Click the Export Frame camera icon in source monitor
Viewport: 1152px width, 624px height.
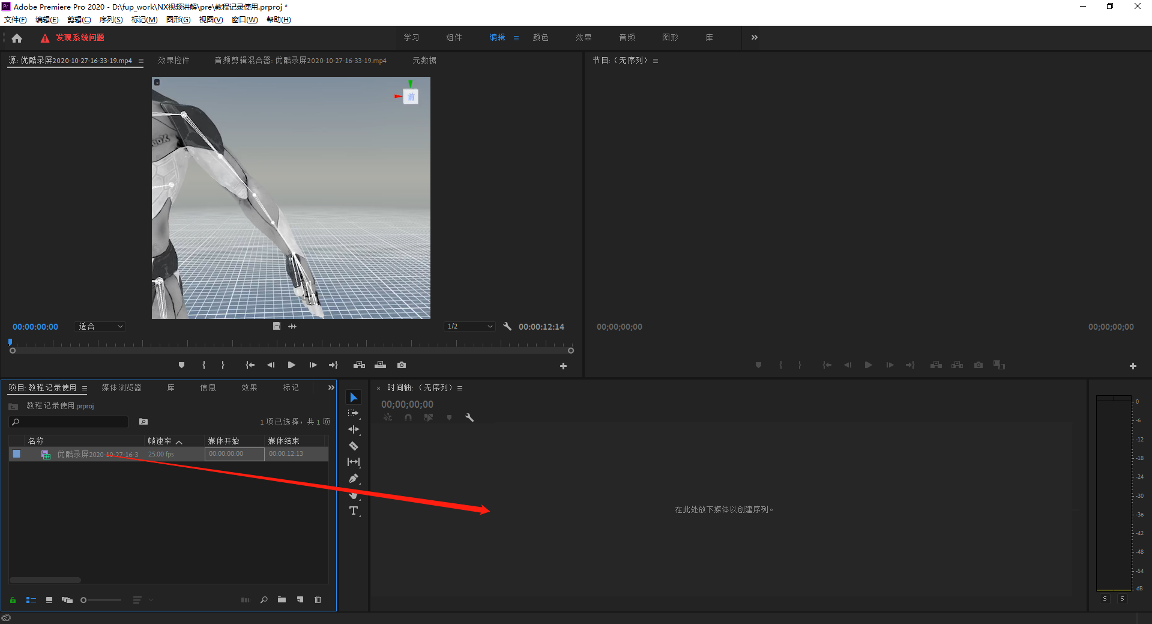click(x=402, y=365)
